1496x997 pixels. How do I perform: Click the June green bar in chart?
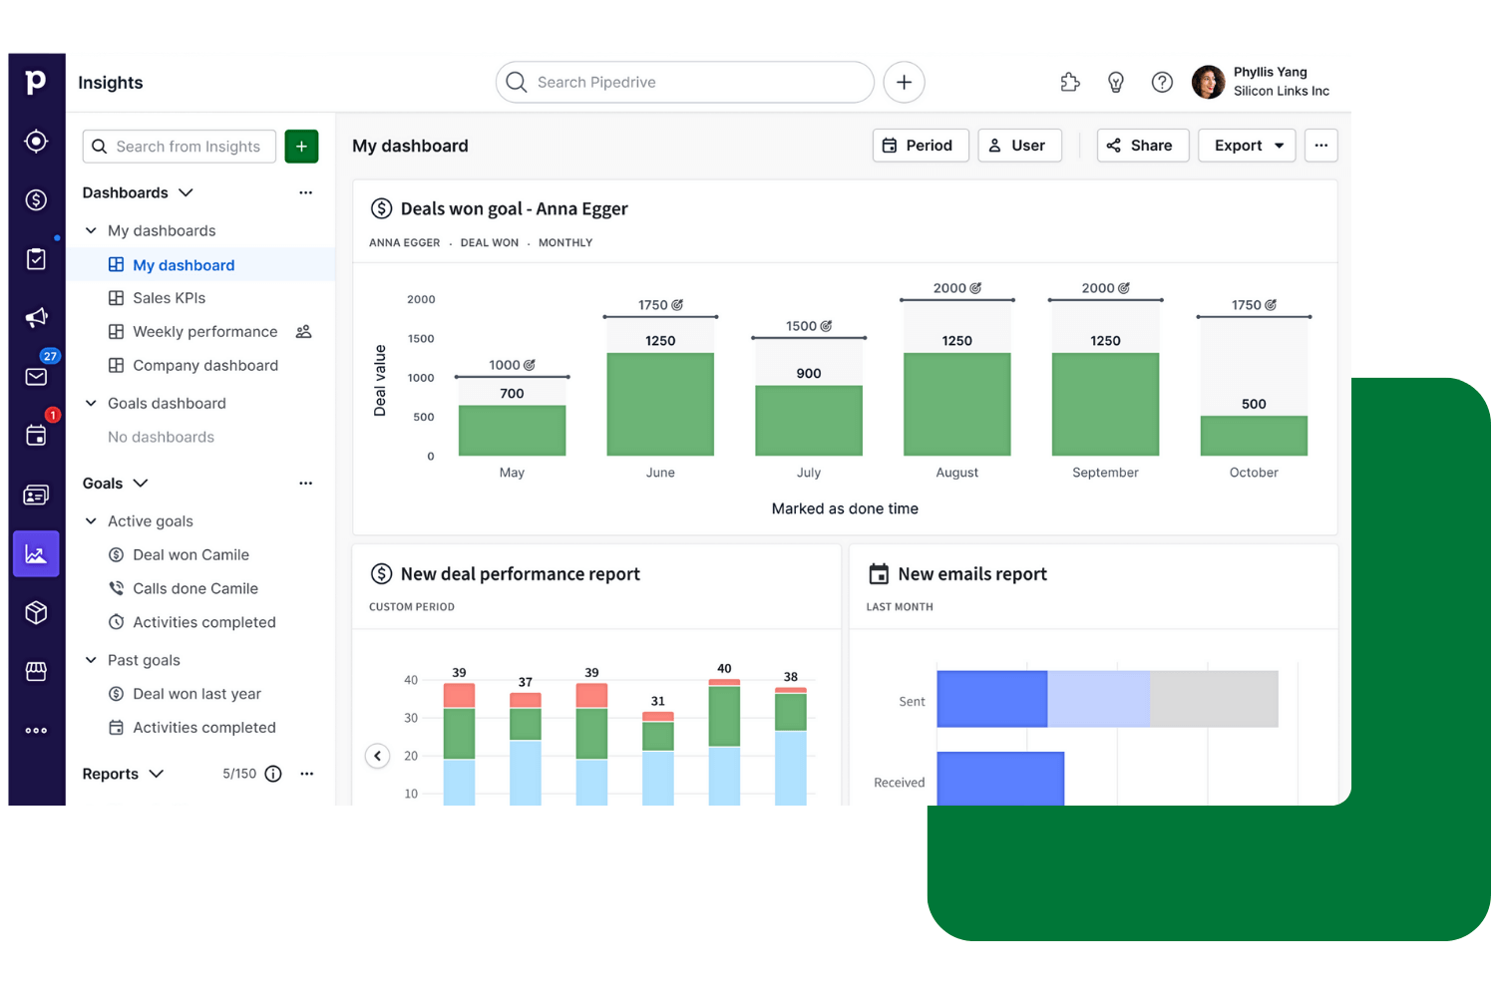coord(660,404)
